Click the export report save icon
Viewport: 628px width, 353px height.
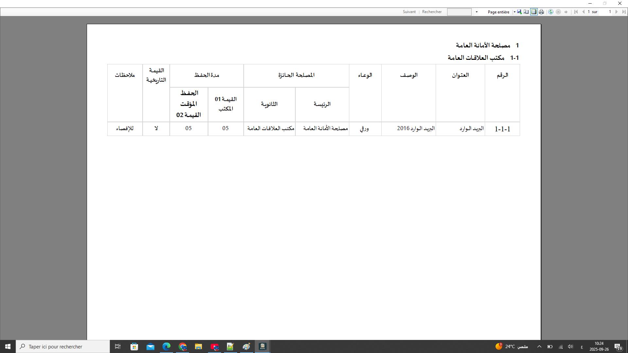[519, 12]
